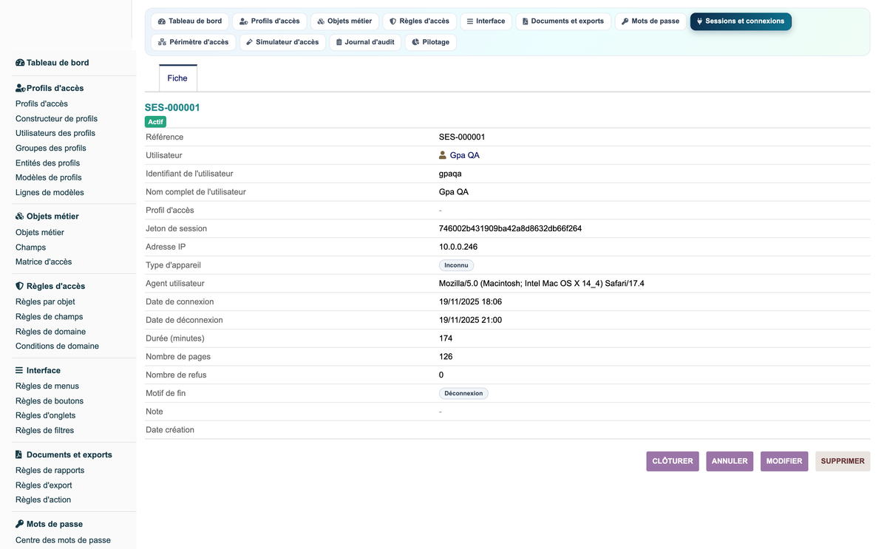Click the Modifier button
Screen dimensions: 887x549
pyautogui.click(x=784, y=461)
